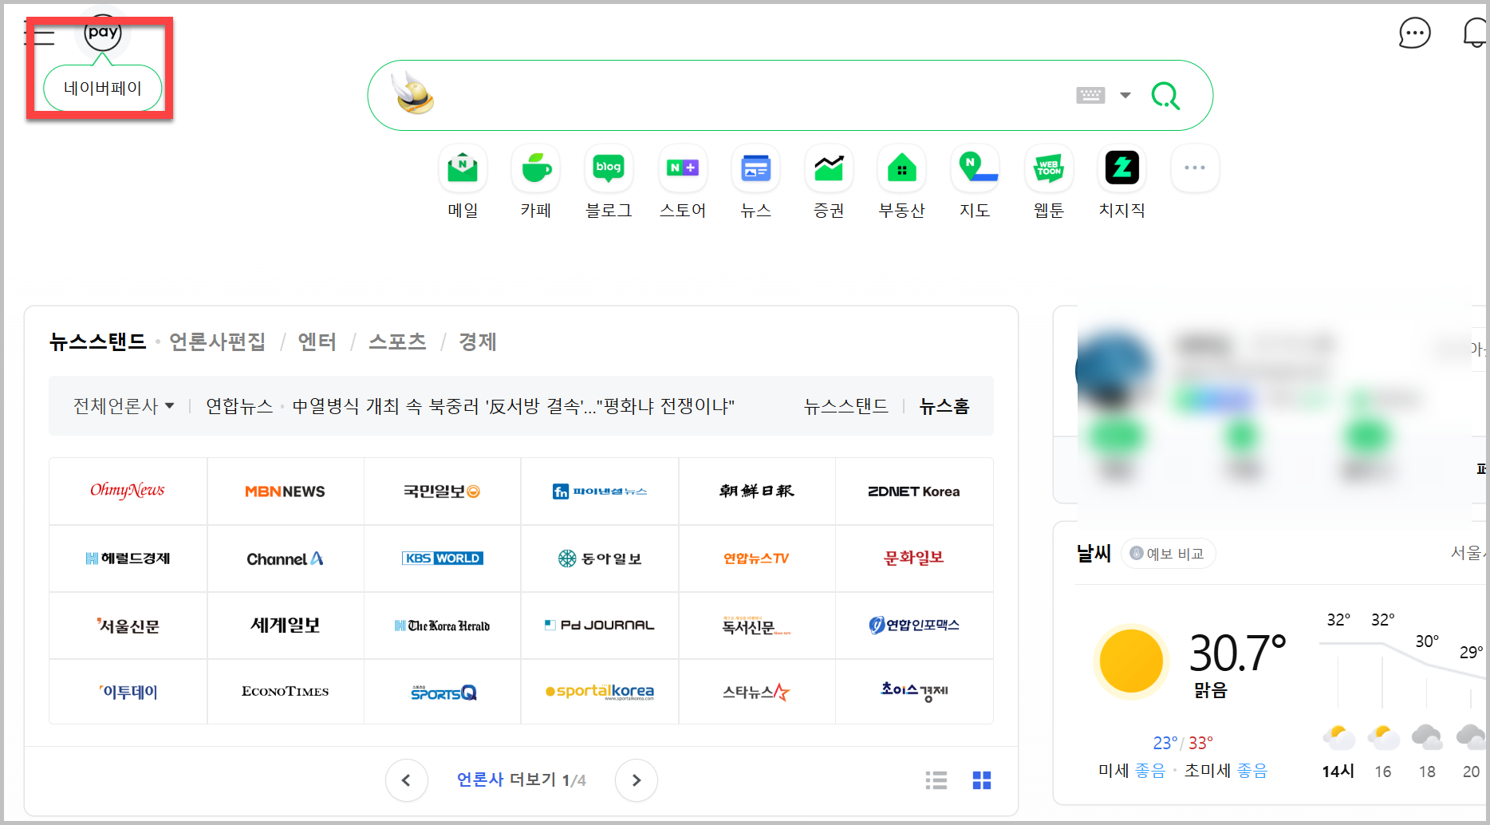The height and width of the screenshot is (825, 1490).
Task: Open the 날씨 weather heading link
Action: (1094, 554)
